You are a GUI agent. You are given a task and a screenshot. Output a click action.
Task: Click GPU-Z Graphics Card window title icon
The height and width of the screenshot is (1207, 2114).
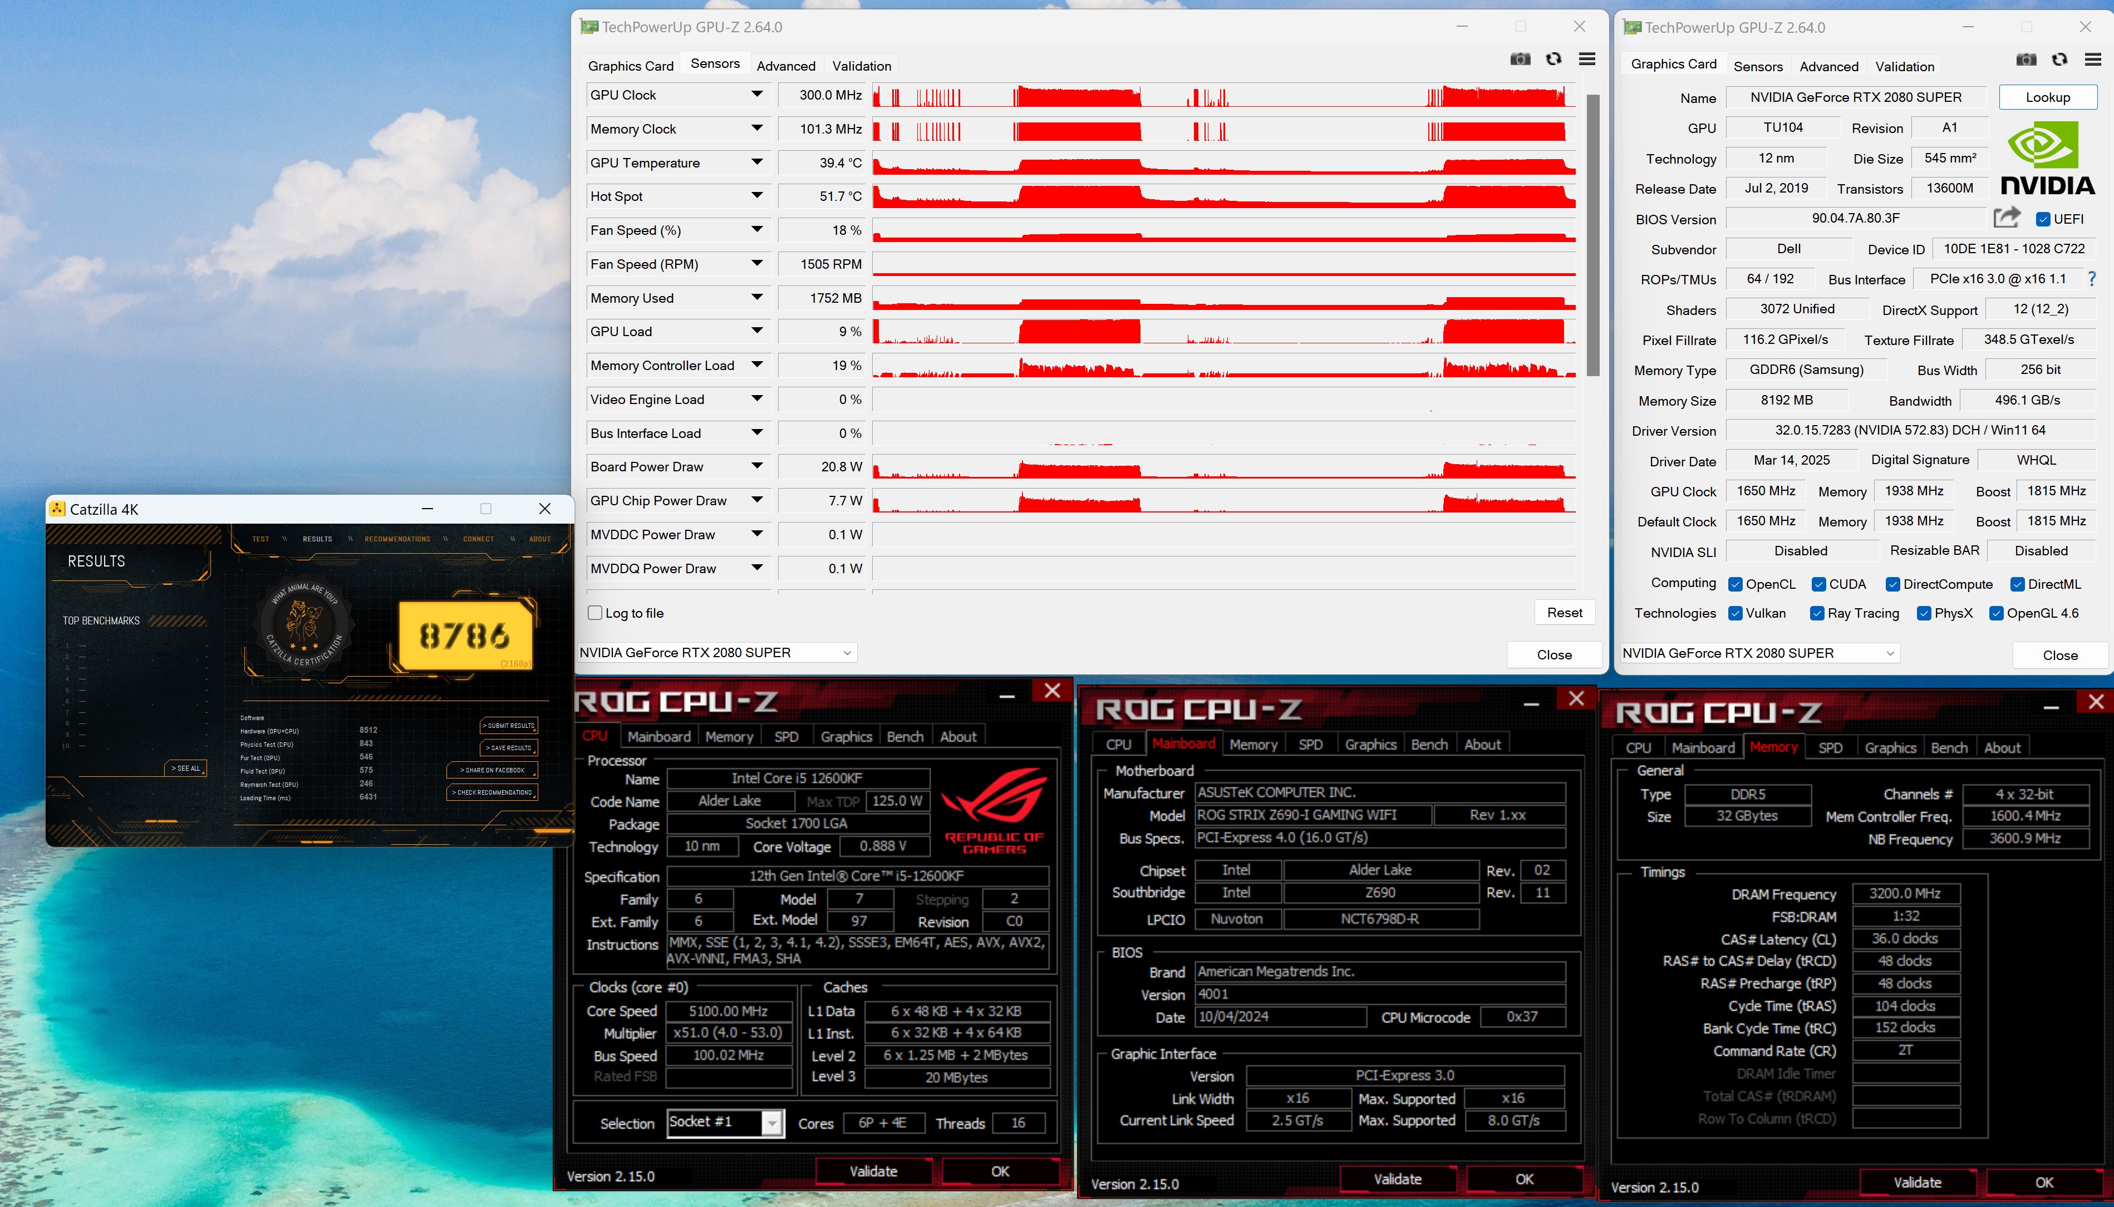tap(1631, 27)
